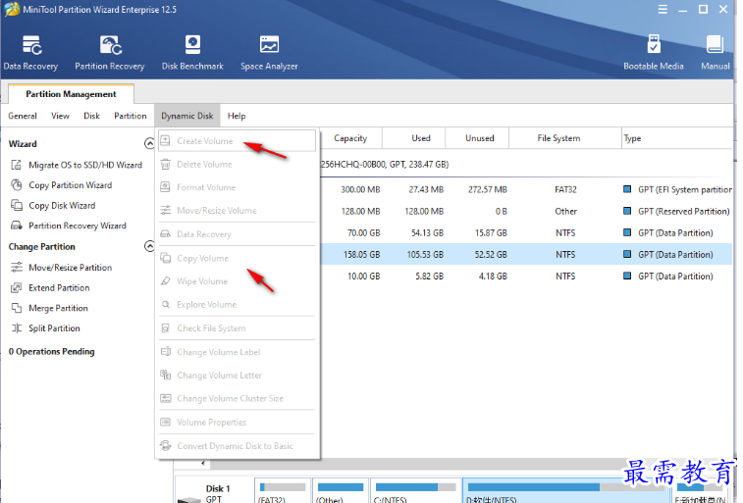Click Migrate OS to SSD/HD Wizard icon

point(17,165)
